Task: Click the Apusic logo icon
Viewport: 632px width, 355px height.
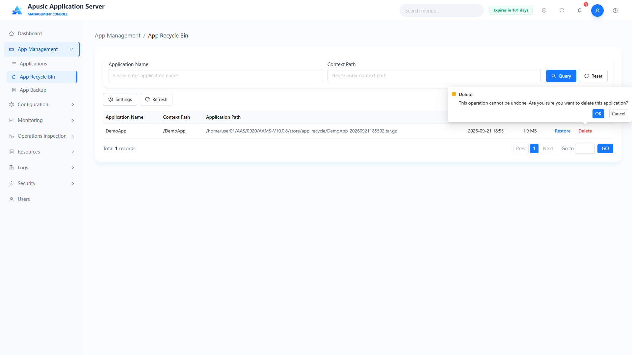Action: tap(17, 10)
